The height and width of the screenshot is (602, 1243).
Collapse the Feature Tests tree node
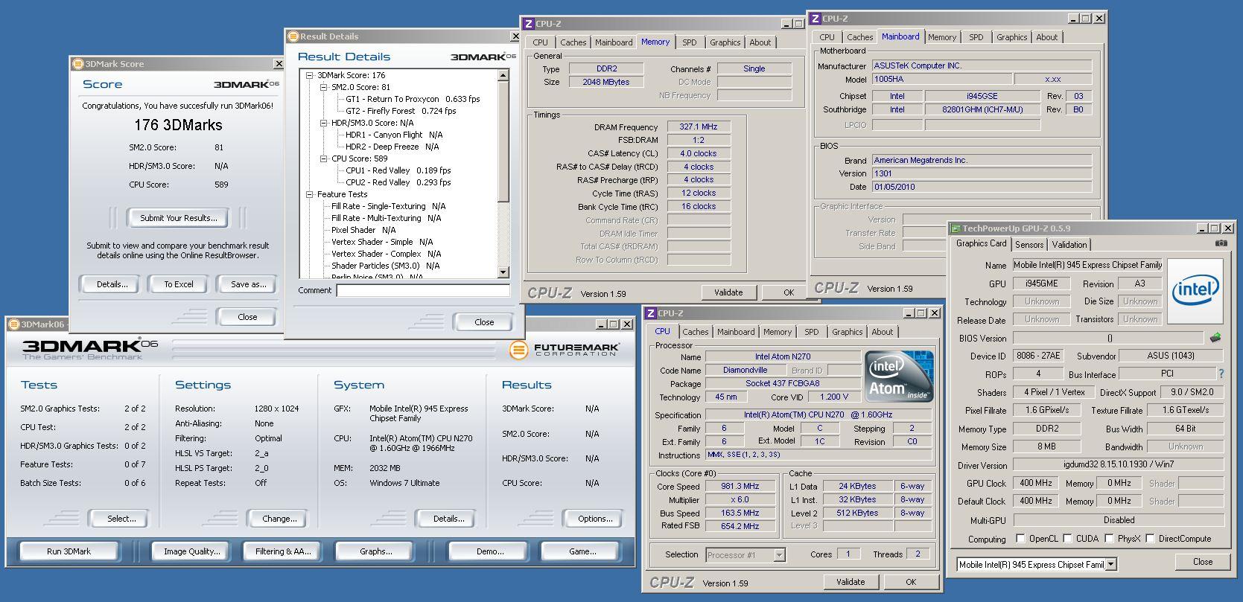pyautogui.click(x=310, y=194)
